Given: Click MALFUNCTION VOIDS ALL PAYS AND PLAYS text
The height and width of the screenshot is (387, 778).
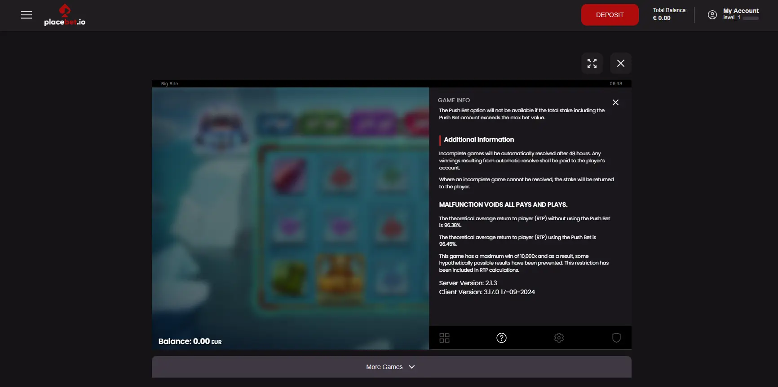Looking at the screenshot, I should coord(503,204).
